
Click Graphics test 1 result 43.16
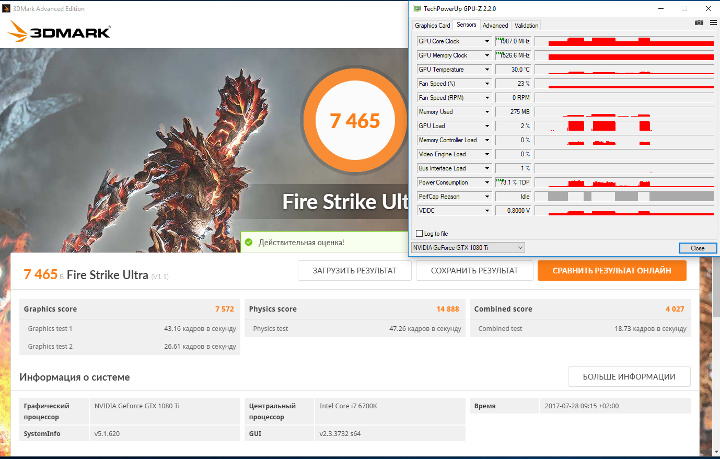click(x=200, y=329)
